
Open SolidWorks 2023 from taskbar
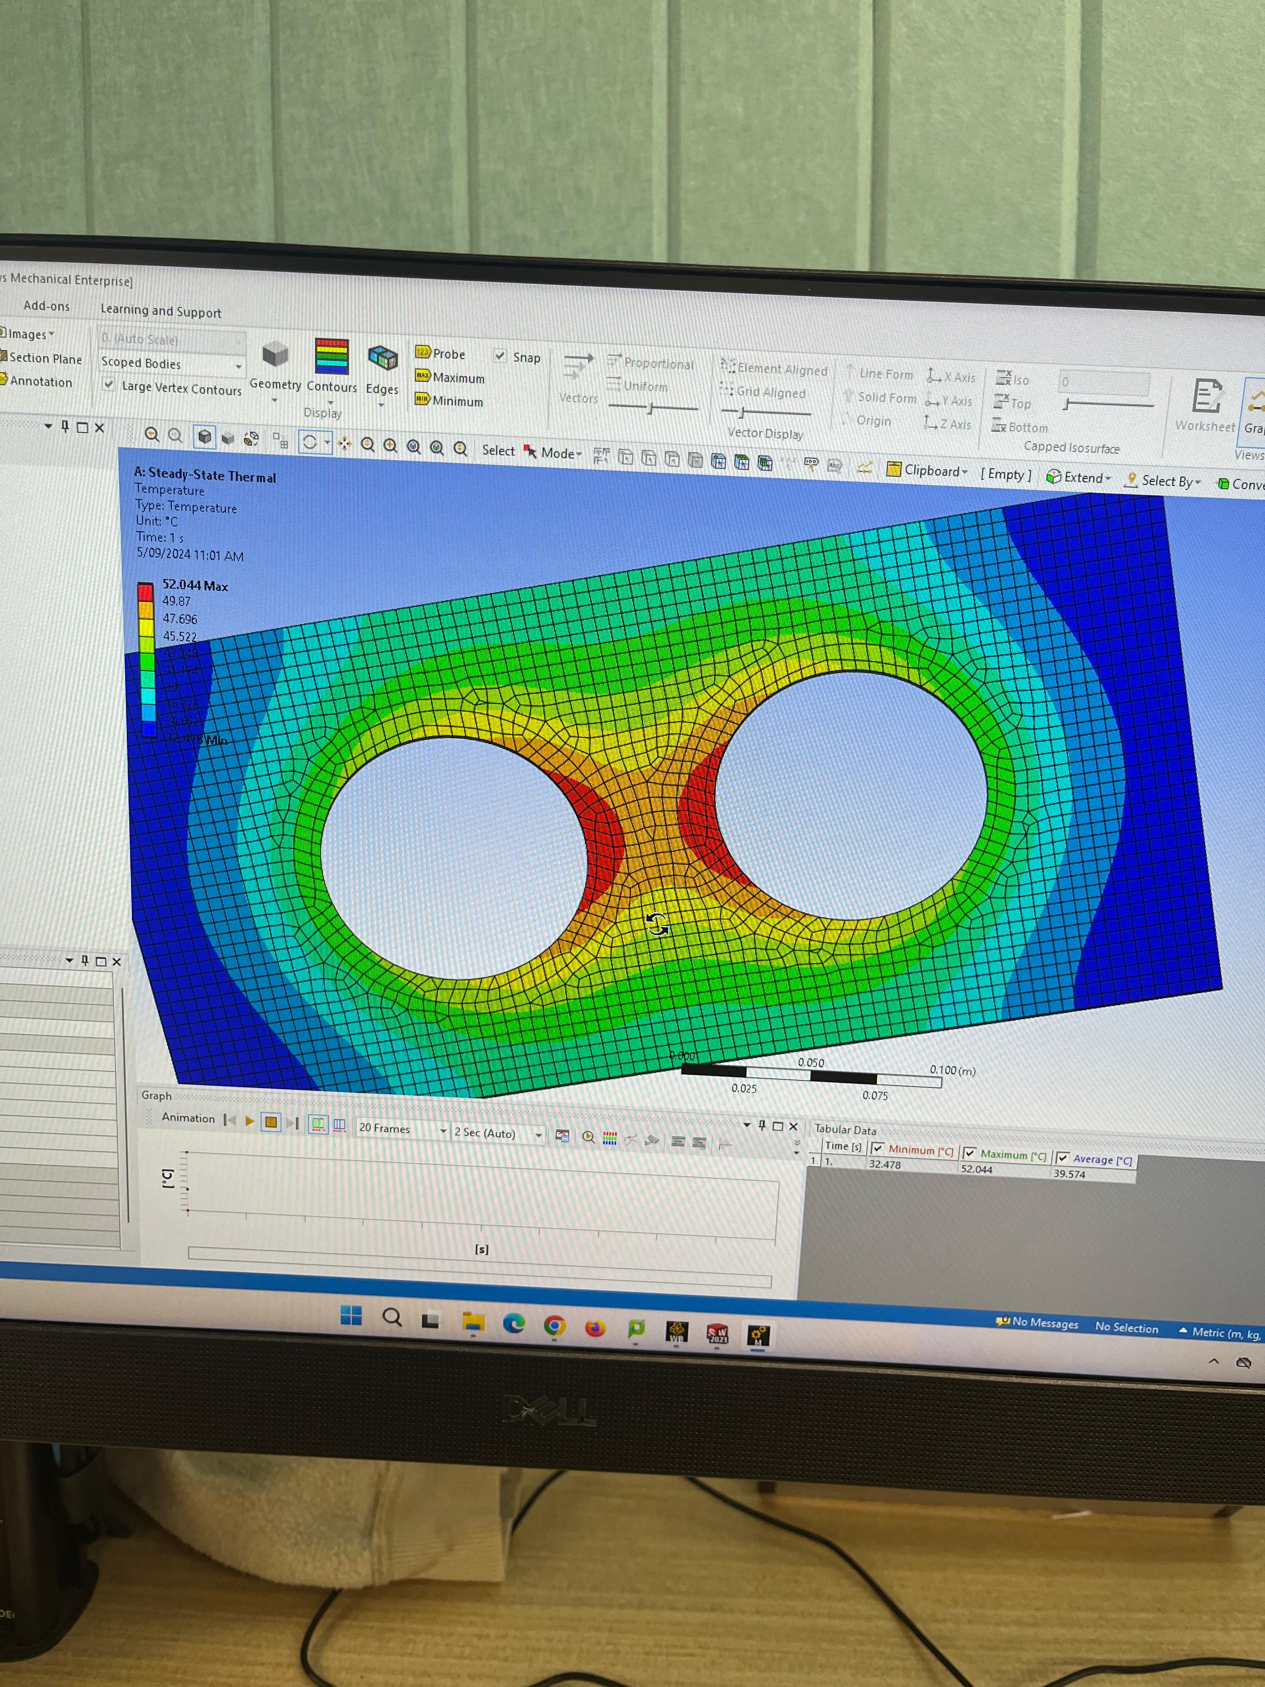pyautogui.click(x=717, y=1334)
